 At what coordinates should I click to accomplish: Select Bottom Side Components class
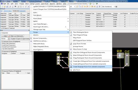[9, 43]
